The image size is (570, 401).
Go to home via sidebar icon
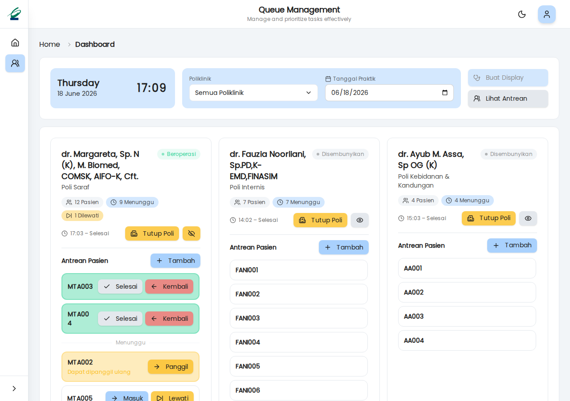[15, 43]
